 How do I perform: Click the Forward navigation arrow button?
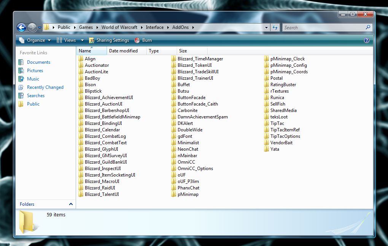tap(32, 27)
